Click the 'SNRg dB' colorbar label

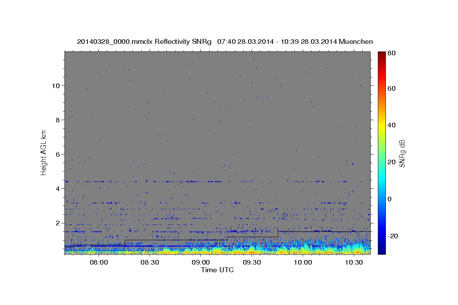tap(402, 154)
